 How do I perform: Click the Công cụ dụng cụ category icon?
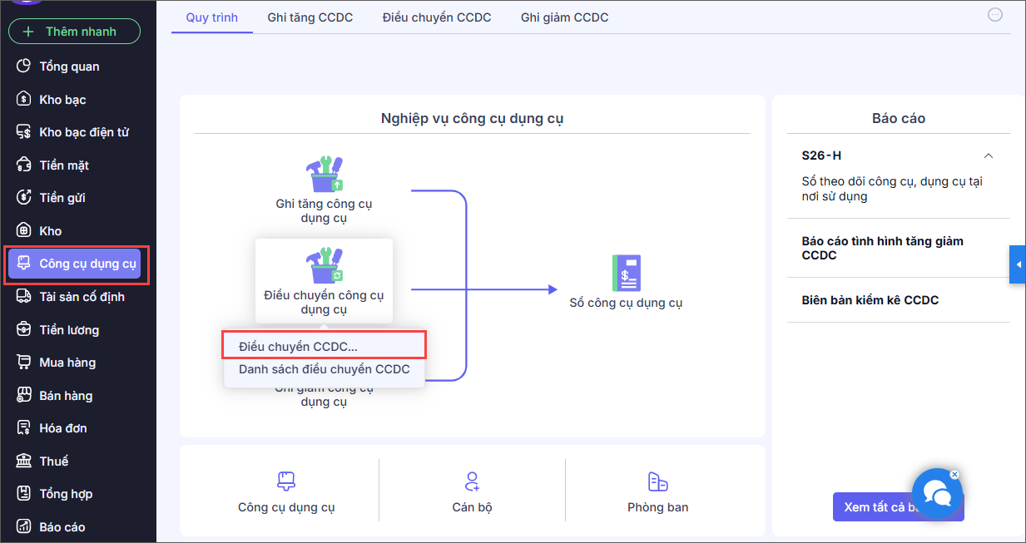coord(286,481)
